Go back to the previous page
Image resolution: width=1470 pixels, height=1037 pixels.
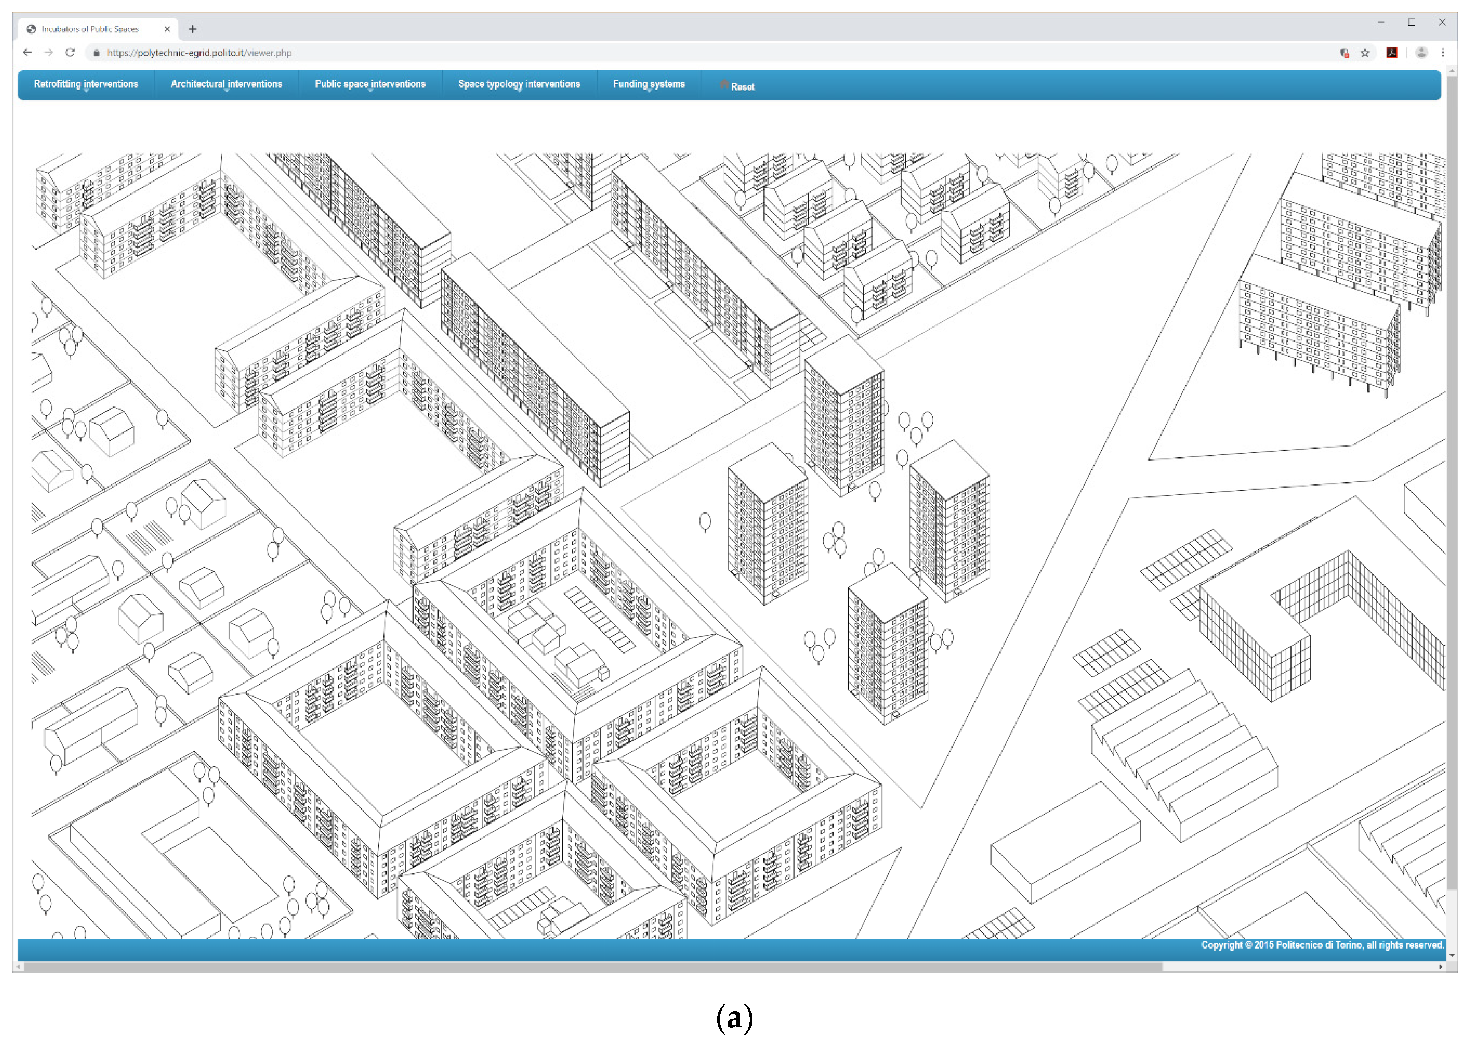tap(27, 53)
